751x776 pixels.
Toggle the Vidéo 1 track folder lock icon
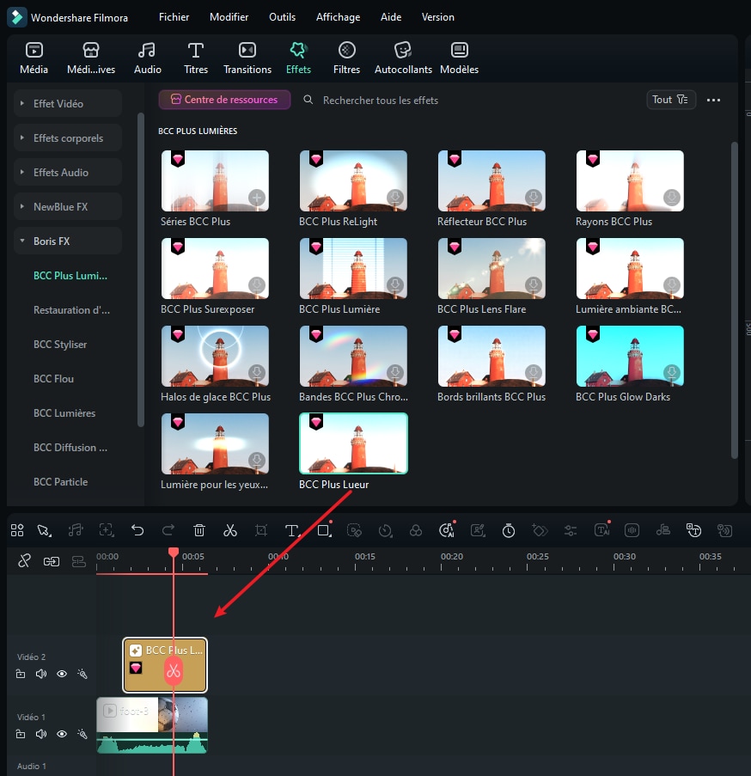click(21, 734)
